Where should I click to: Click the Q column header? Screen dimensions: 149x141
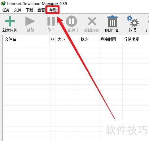coord(53,39)
